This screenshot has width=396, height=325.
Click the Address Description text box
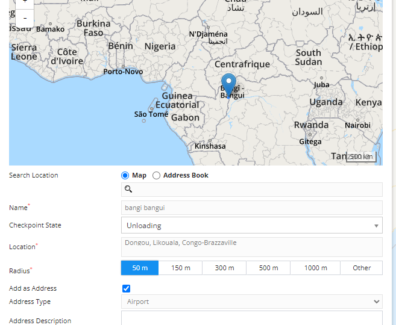pos(251,318)
